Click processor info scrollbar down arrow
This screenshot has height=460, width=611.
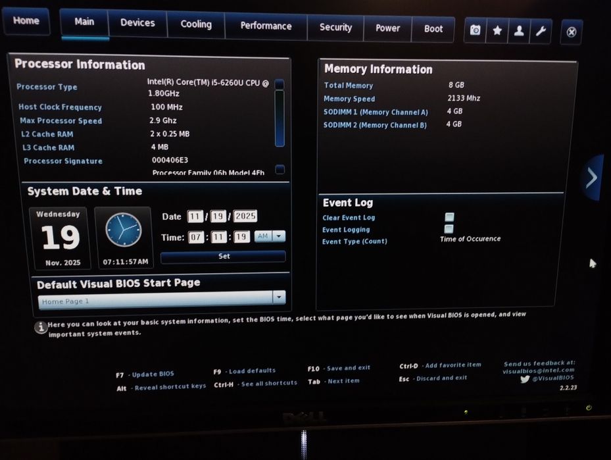point(280,169)
